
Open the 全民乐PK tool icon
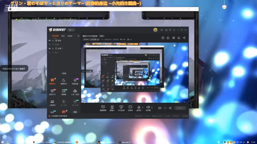pos(52,92)
